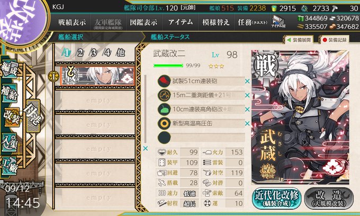The width and height of the screenshot is (360, 216).
Task: Expand the 装備展開 equipment tab
Action: [x=300, y=40]
